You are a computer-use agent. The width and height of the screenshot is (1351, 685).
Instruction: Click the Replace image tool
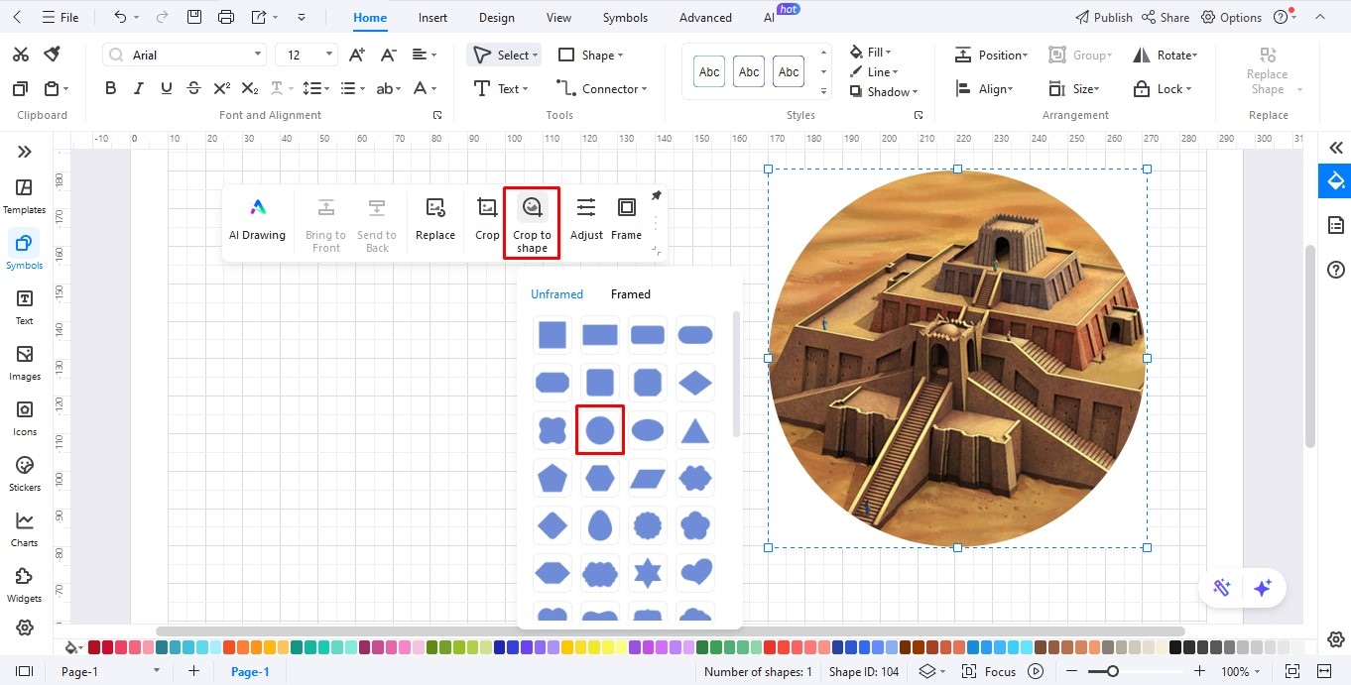434,219
